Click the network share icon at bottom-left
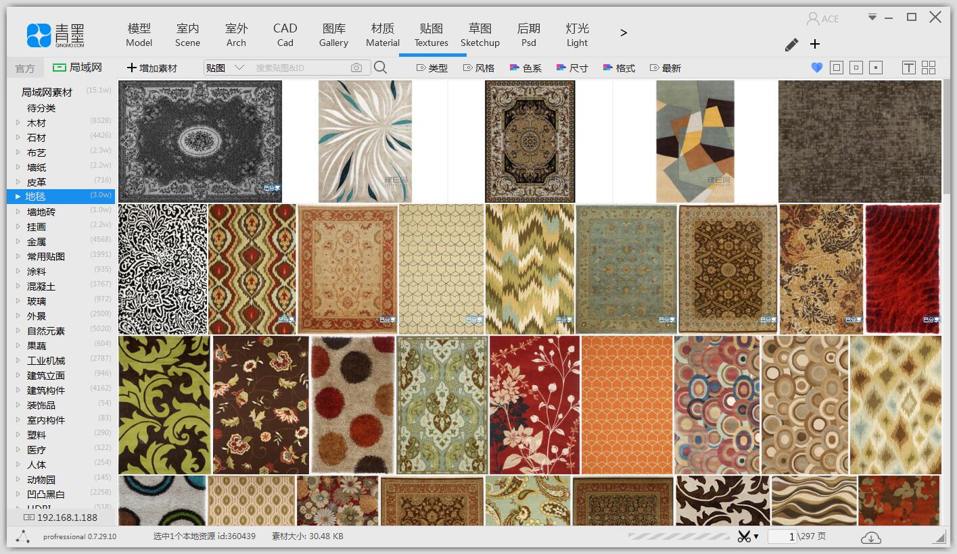This screenshot has height=554, width=957. [x=23, y=536]
